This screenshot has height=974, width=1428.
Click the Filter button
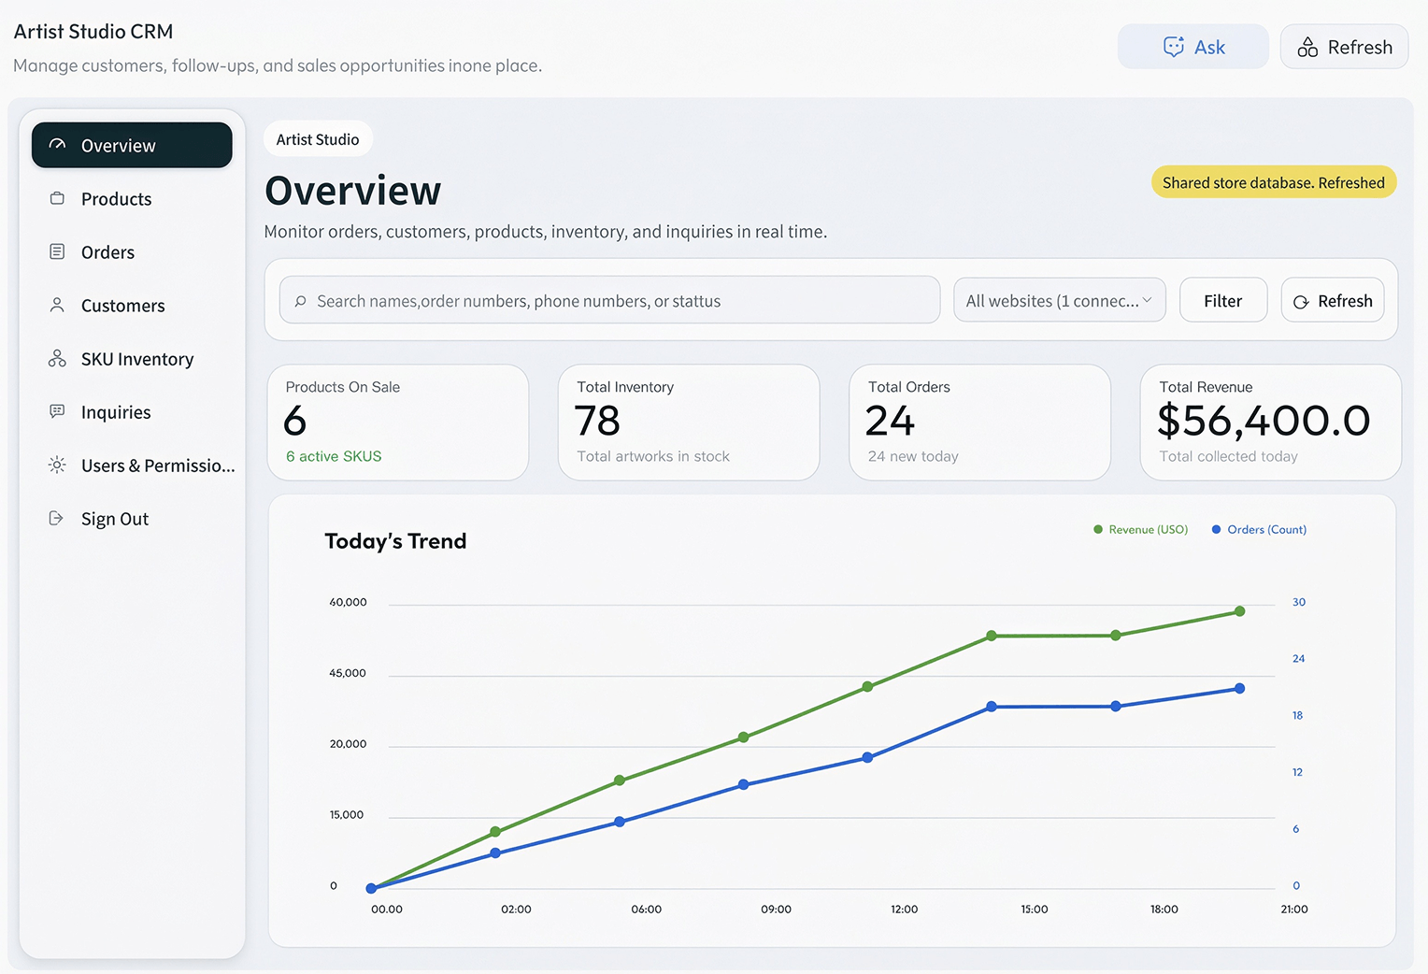[x=1223, y=300]
